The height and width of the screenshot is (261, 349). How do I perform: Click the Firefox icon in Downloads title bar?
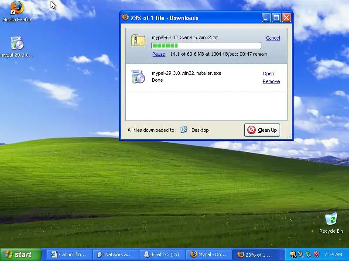(125, 17)
